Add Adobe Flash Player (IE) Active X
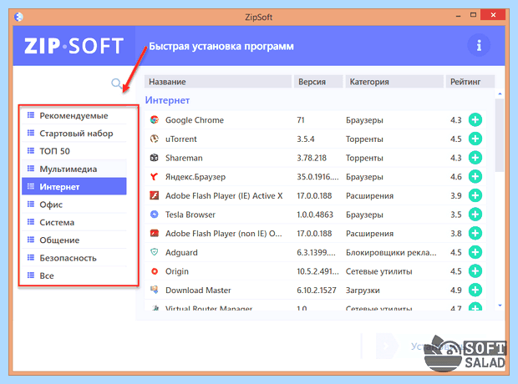The image size is (518, 384). [475, 195]
